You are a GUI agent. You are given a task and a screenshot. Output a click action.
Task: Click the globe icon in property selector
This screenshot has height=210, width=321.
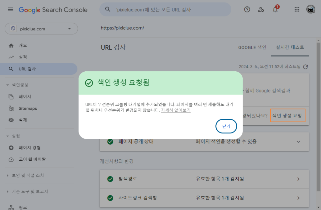(x=13, y=28)
